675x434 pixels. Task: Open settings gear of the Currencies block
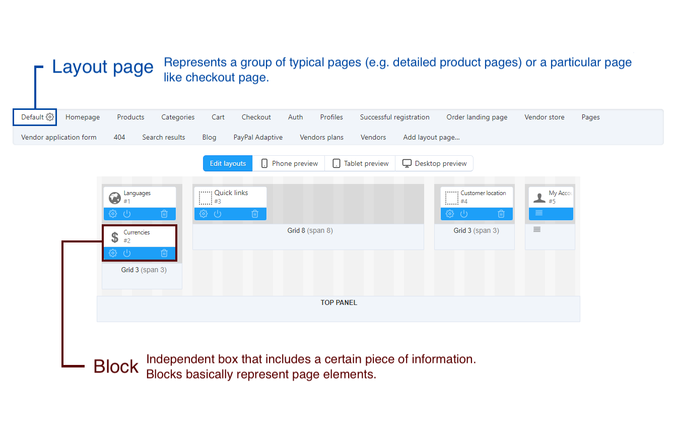[x=113, y=253]
